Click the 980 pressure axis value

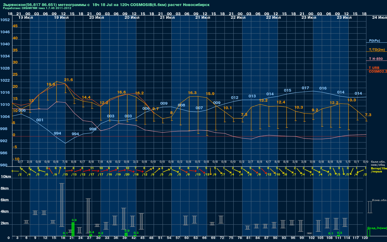tap(4, 165)
